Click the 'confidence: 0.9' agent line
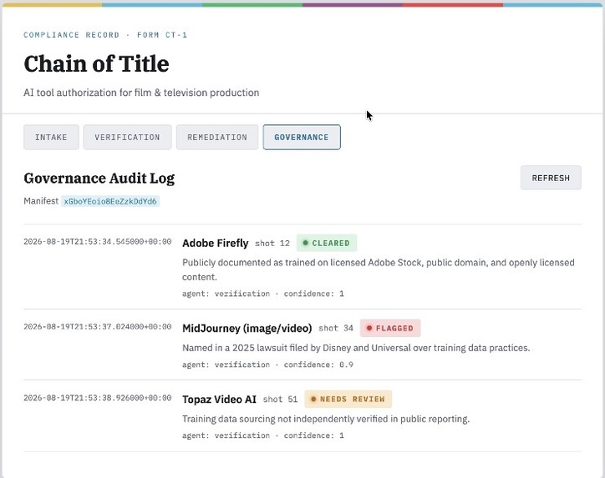This screenshot has height=478, width=605. (x=267, y=365)
